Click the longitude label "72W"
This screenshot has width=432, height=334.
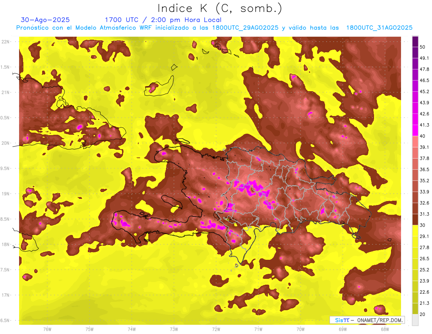coord(216,329)
